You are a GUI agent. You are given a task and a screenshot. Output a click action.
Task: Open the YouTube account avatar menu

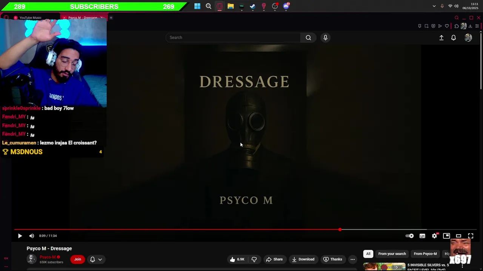pyautogui.click(x=468, y=38)
